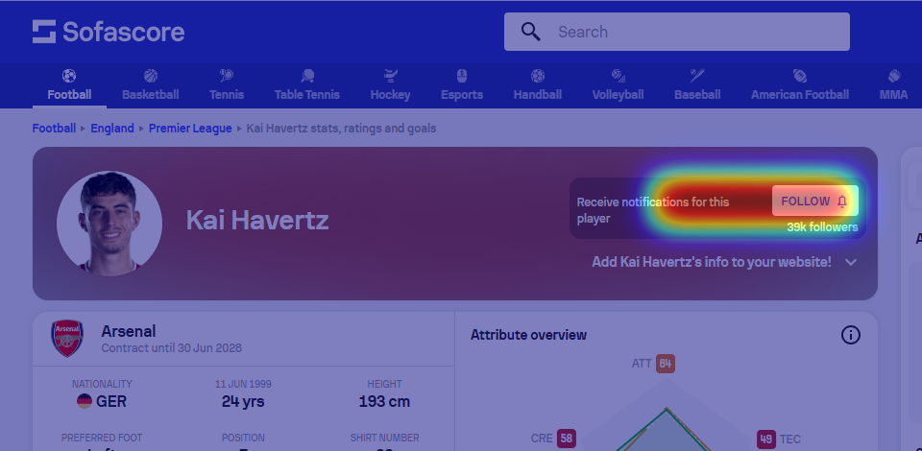
Task: Select the Volleyball icon
Action: 618,76
